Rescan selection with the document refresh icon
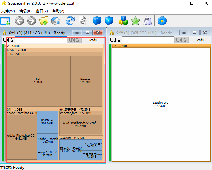Viewport: 212px width, 170px height. pos(82,21)
